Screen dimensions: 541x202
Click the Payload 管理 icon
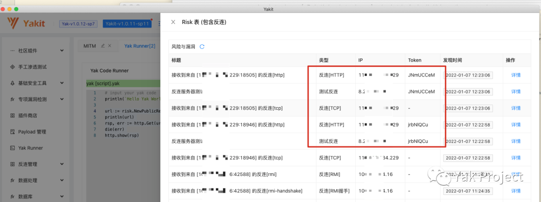pos(13,131)
